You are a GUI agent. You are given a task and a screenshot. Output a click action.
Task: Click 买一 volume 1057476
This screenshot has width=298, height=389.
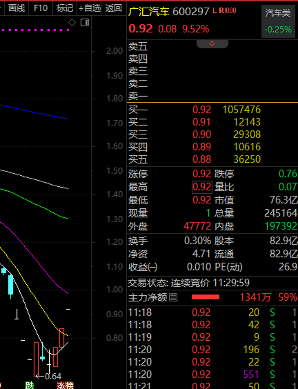[x=242, y=109]
